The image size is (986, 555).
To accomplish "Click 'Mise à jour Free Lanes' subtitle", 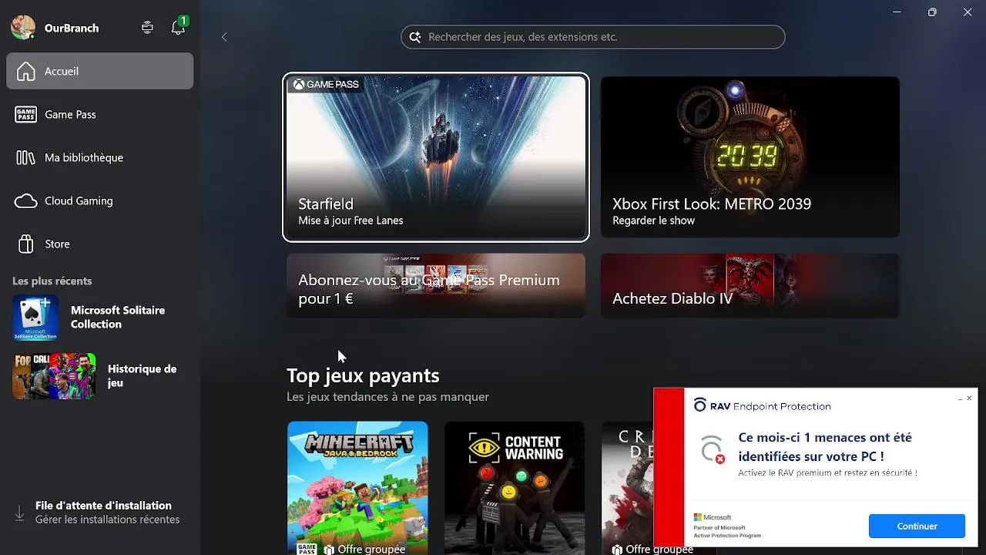I will (350, 220).
